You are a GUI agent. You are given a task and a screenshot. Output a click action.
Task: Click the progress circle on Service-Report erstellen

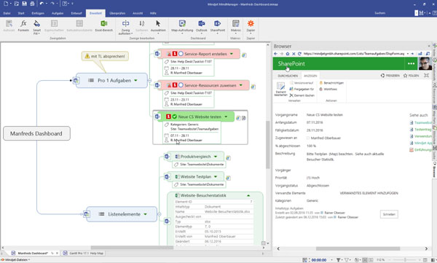point(181,54)
